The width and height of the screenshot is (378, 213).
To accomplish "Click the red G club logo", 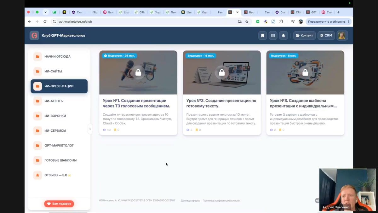I will pyautogui.click(x=34, y=36).
